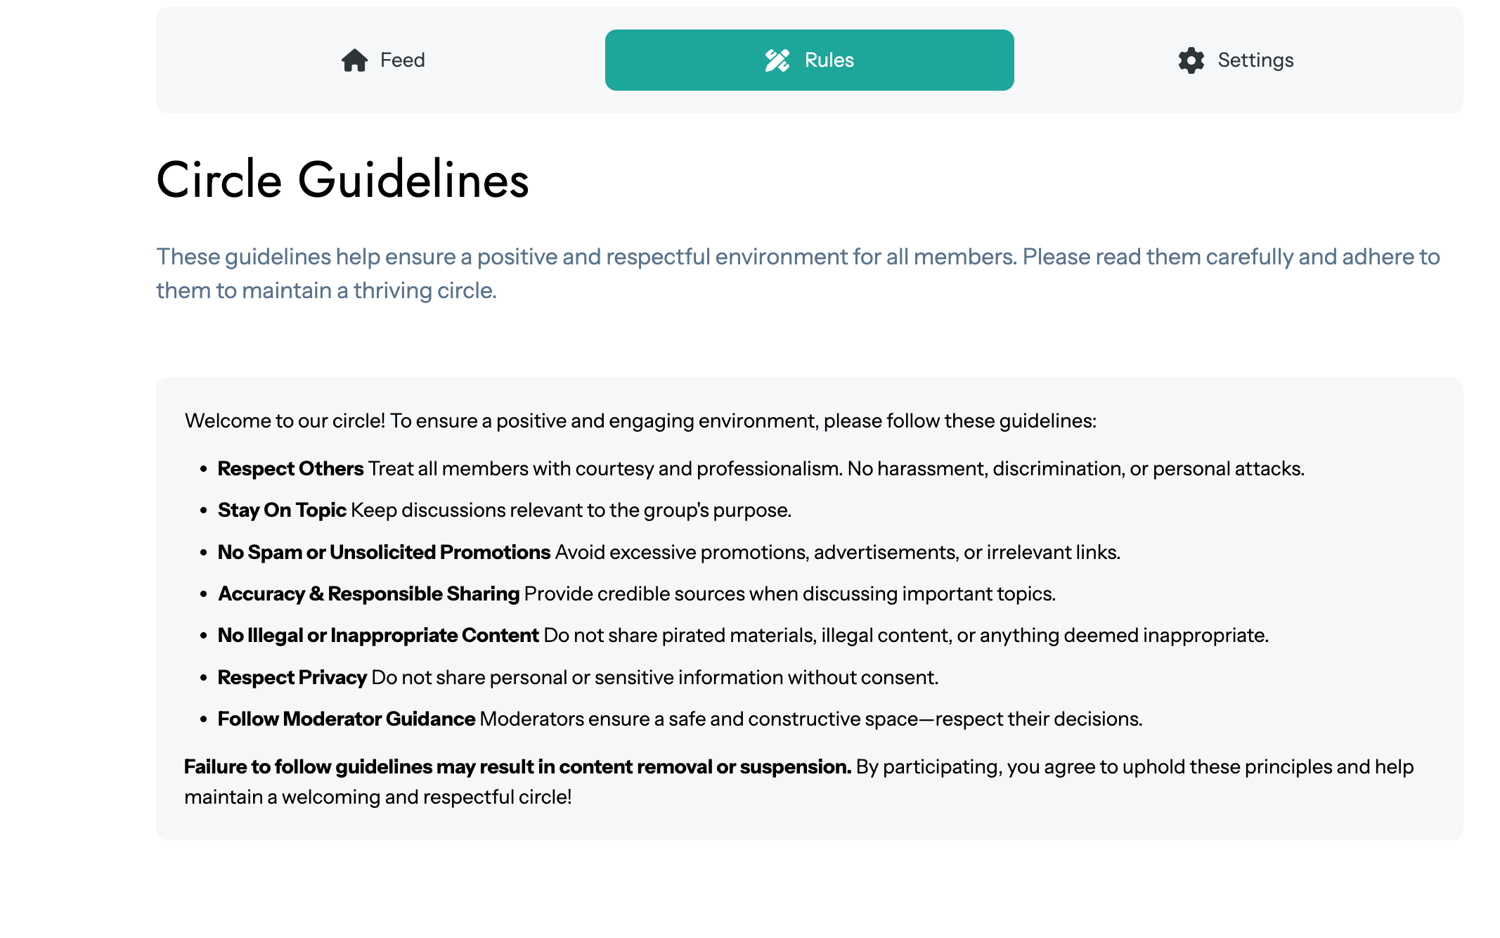Click the Circle Guidelines heading
Image resolution: width=1500 pixels, height=938 pixels.
coord(342,181)
